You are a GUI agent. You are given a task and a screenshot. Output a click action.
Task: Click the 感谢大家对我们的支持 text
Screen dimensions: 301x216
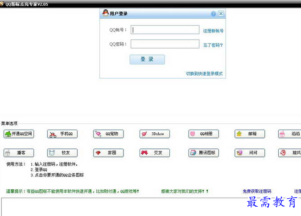pyautogui.click(x=185, y=191)
